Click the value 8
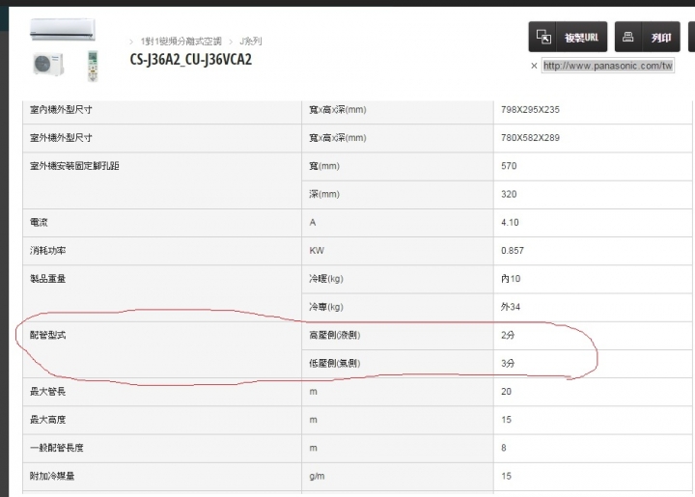 [x=504, y=448]
